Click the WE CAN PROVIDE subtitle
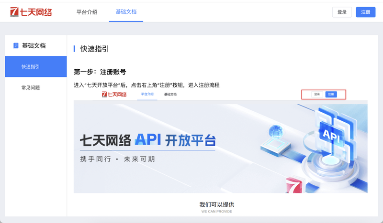The width and height of the screenshot is (383, 223). tap(217, 212)
